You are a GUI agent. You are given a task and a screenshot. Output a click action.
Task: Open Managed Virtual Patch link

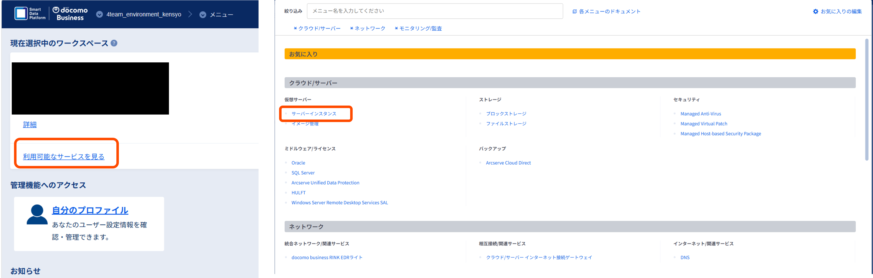[x=704, y=124]
